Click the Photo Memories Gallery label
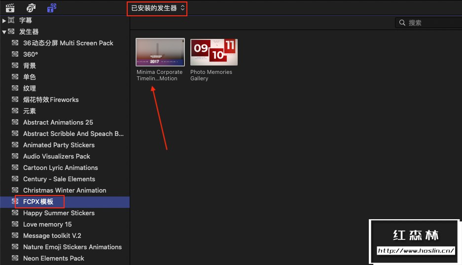 pos(211,75)
